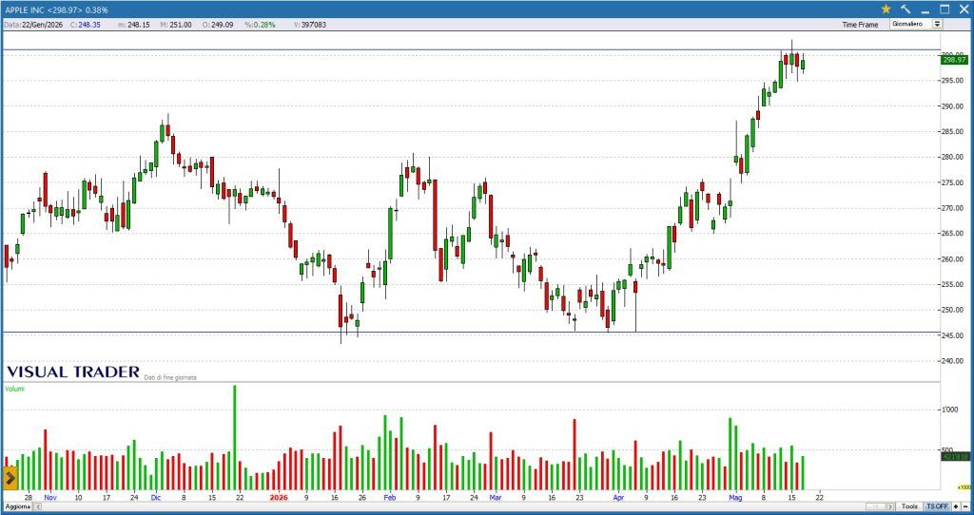Click the 270.00 price axis label
The width and height of the screenshot is (974, 515).
955,208
